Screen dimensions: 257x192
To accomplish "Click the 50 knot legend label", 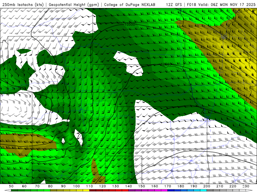I will click(x=11, y=186).
